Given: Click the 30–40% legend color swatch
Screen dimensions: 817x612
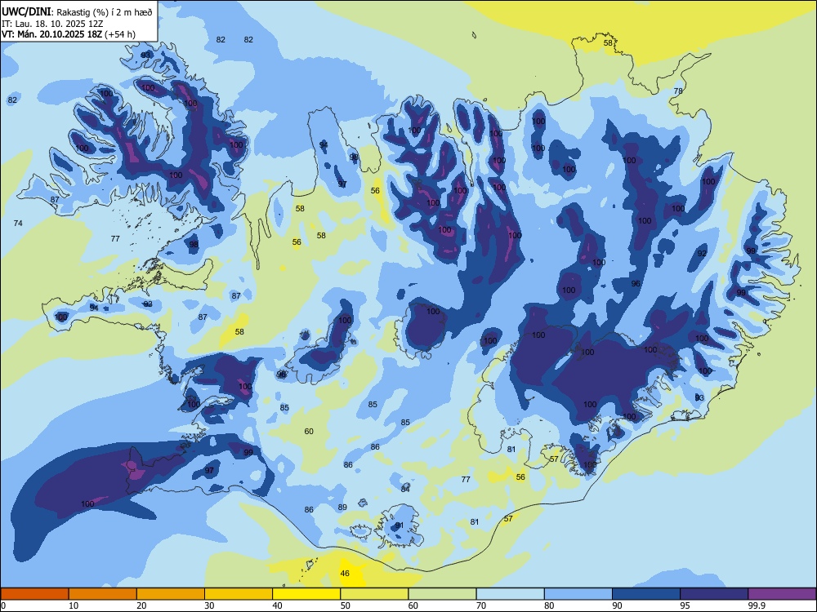Looking at the screenshot, I should pyautogui.click(x=239, y=594).
